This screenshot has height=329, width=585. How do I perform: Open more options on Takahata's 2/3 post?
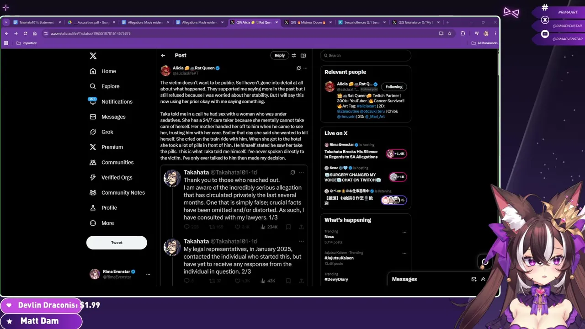pyautogui.click(x=301, y=241)
